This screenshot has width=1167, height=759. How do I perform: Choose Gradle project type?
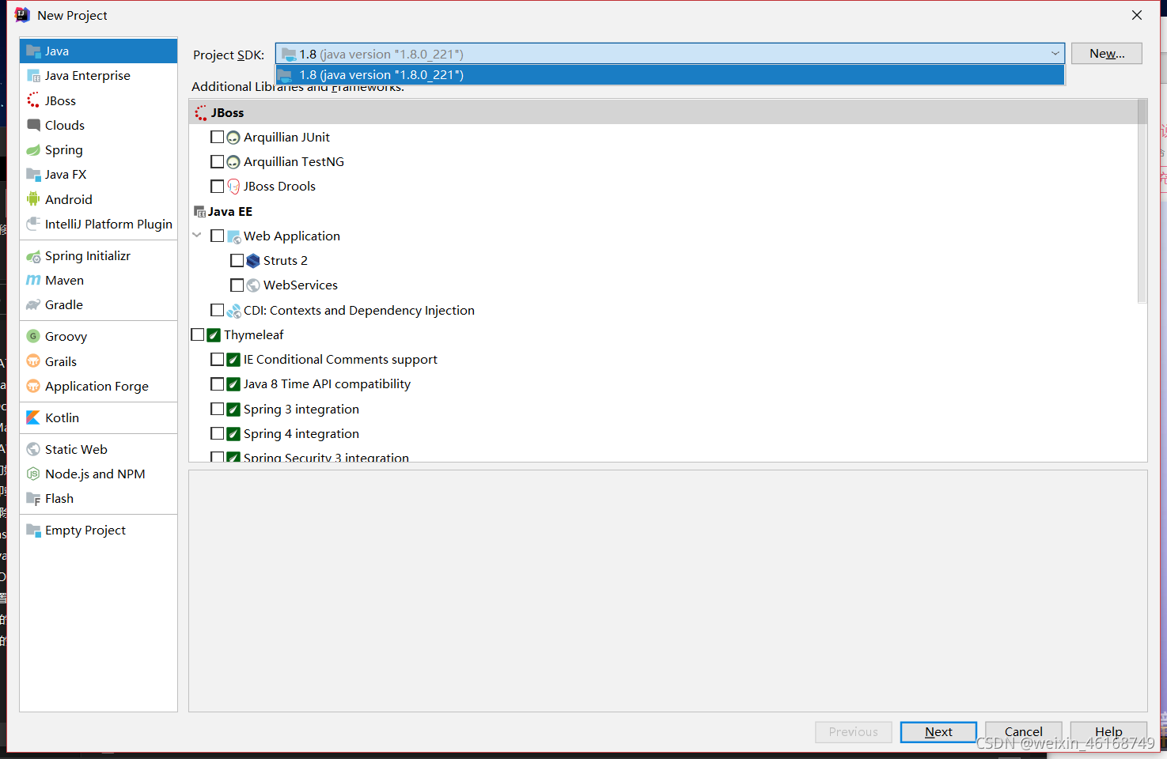coord(98,305)
